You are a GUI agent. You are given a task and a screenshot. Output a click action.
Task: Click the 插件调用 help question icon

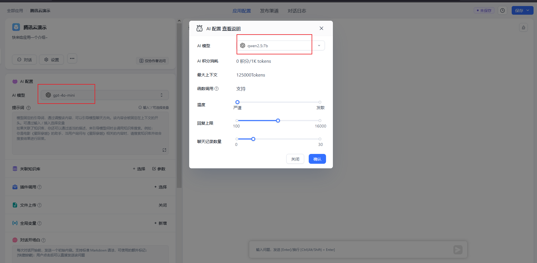[x=39, y=187]
